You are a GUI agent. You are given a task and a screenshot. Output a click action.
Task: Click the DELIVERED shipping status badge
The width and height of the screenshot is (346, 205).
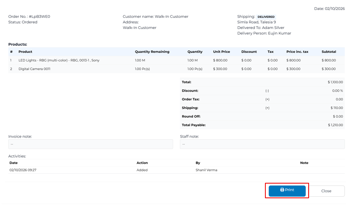[x=266, y=17]
